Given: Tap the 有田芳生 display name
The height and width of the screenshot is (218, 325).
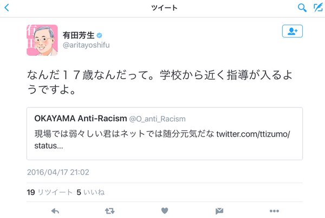Looking at the screenshot, I should point(79,35).
